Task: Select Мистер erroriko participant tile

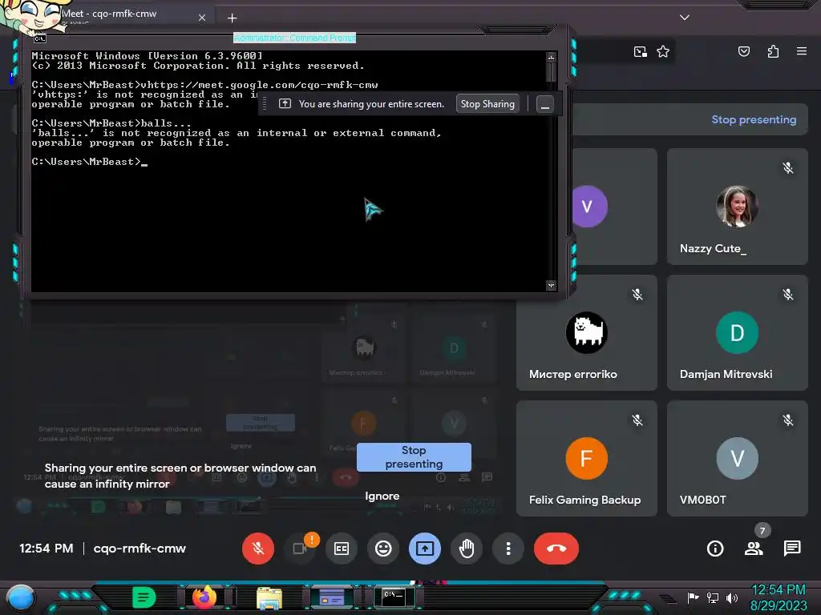Action: point(586,332)
